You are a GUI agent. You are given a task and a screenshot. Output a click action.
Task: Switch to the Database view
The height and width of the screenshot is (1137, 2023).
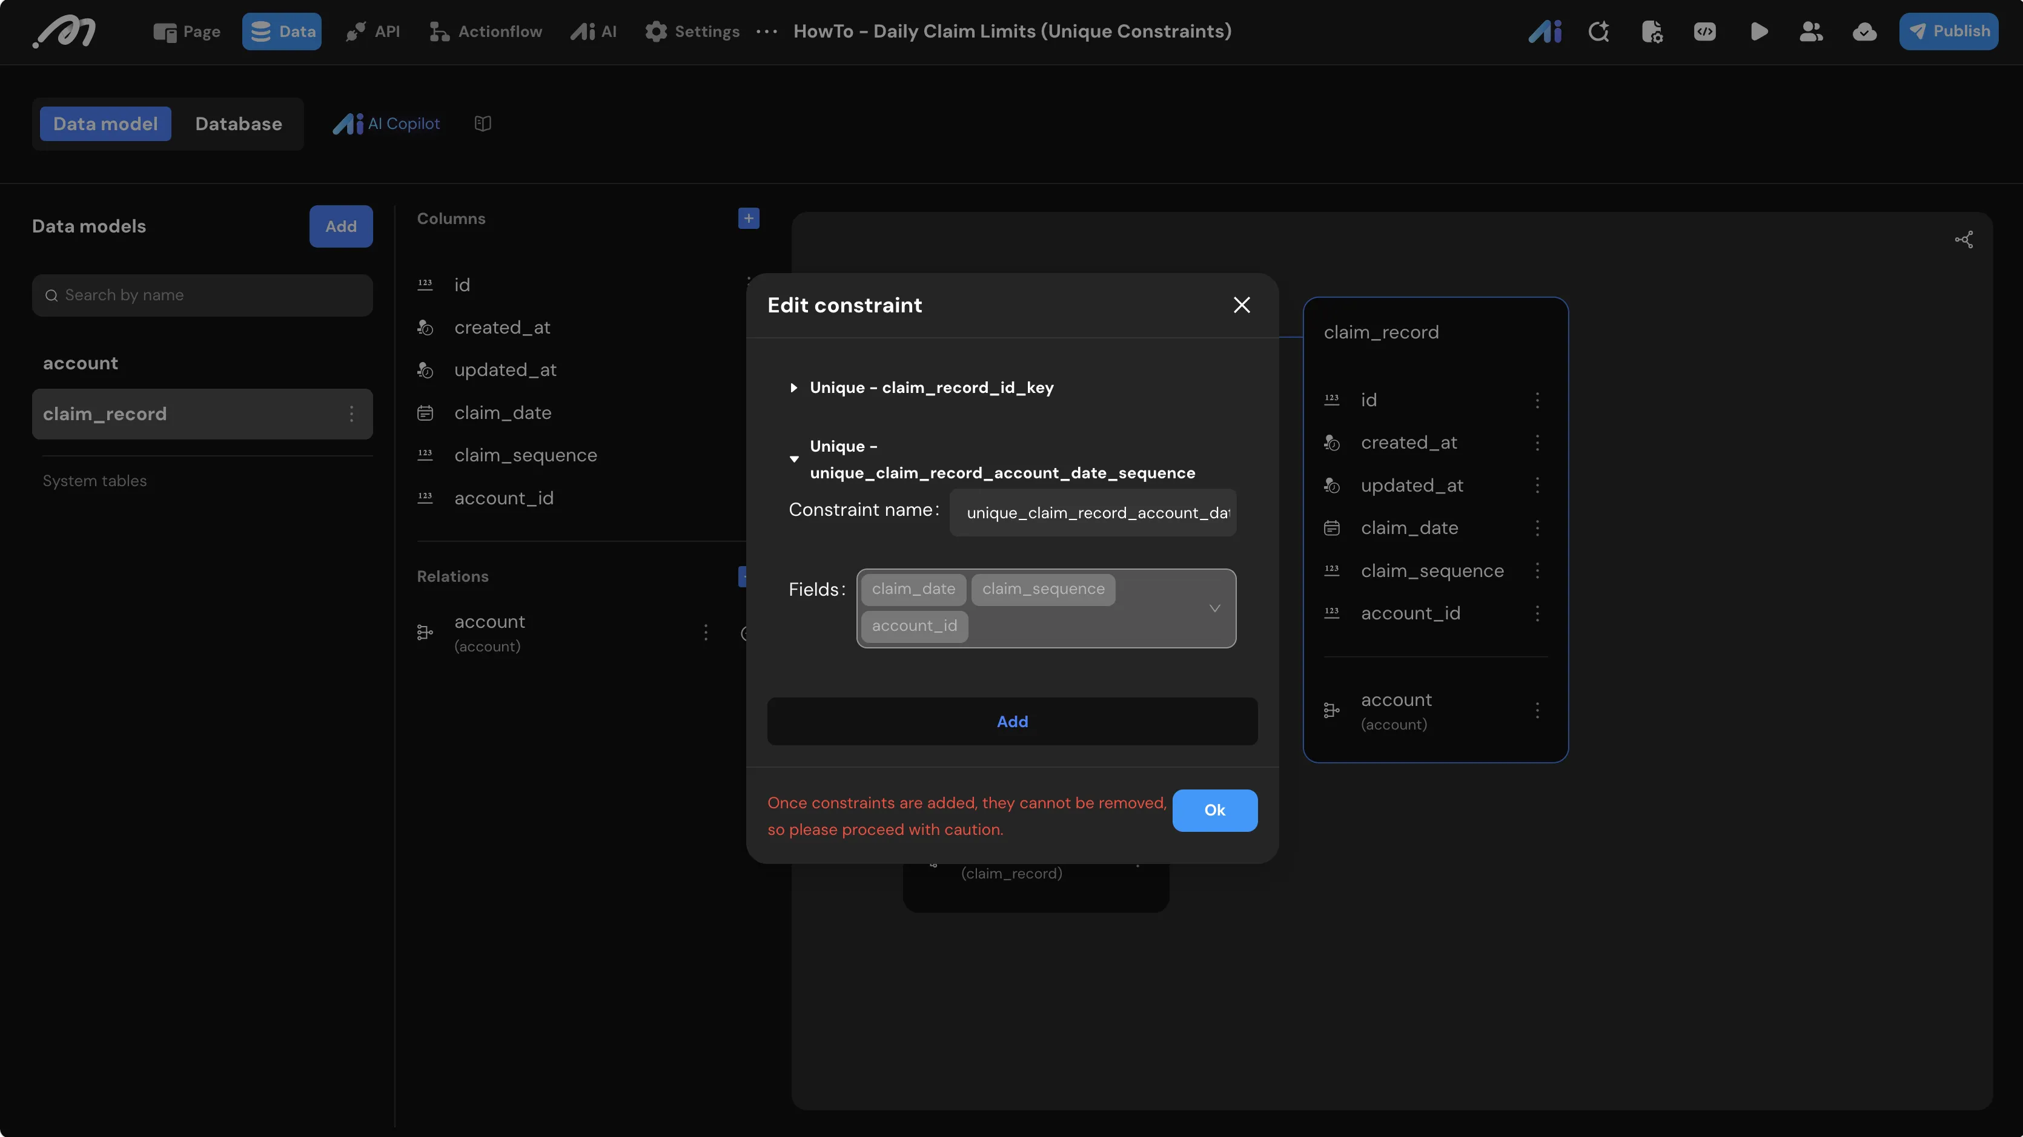[x=238, y=124]
